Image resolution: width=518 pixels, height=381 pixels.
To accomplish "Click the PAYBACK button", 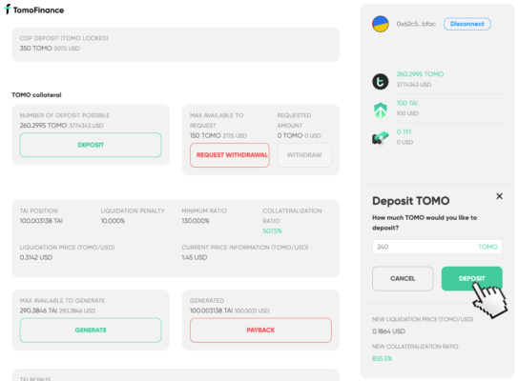I will pyautogui.click(x=260, y=331).
